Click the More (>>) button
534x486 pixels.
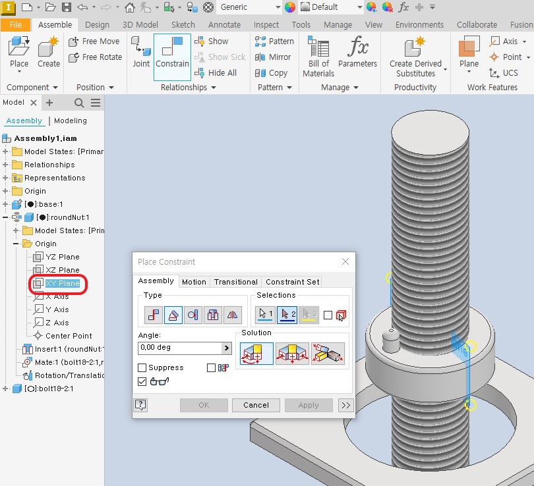point(345,405)
